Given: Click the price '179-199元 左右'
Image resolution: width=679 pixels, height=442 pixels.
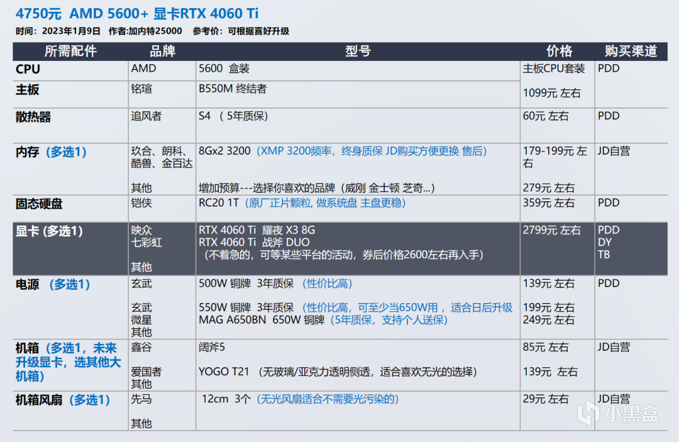Looking at the screenshot, I should click(555, 157).
